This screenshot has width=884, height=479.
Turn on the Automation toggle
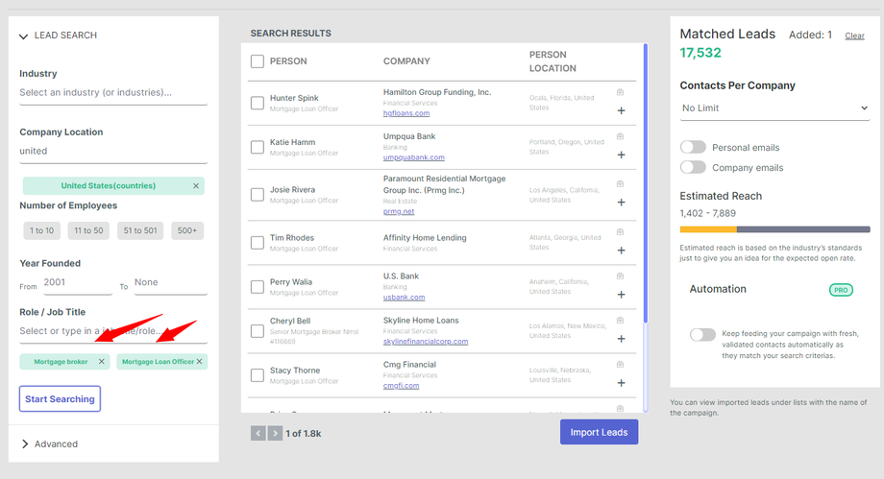click(702, 335)
